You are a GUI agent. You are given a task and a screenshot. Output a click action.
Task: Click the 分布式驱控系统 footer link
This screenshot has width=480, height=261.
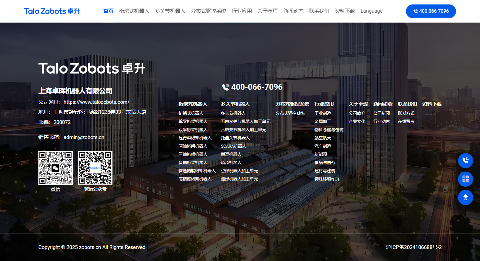[x=289, y=113]
